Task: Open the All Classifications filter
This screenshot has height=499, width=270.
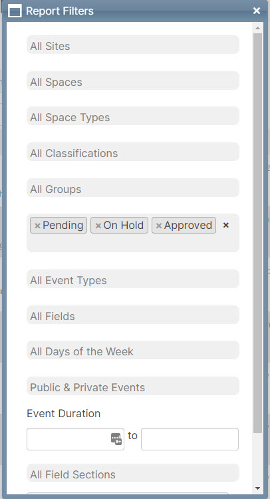Action: [x=133, y=152]
